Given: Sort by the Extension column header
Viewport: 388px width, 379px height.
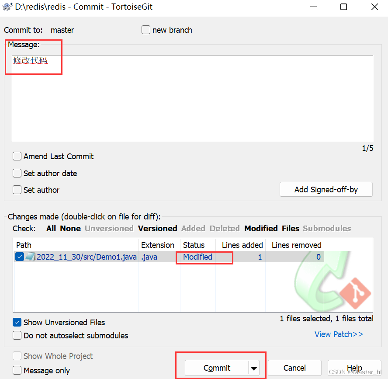Looking at the screenshot, I should (x=159, y=245).
